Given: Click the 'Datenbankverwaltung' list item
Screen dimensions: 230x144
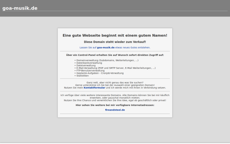Looking at the screenshot, I should [x=89, y=63].
